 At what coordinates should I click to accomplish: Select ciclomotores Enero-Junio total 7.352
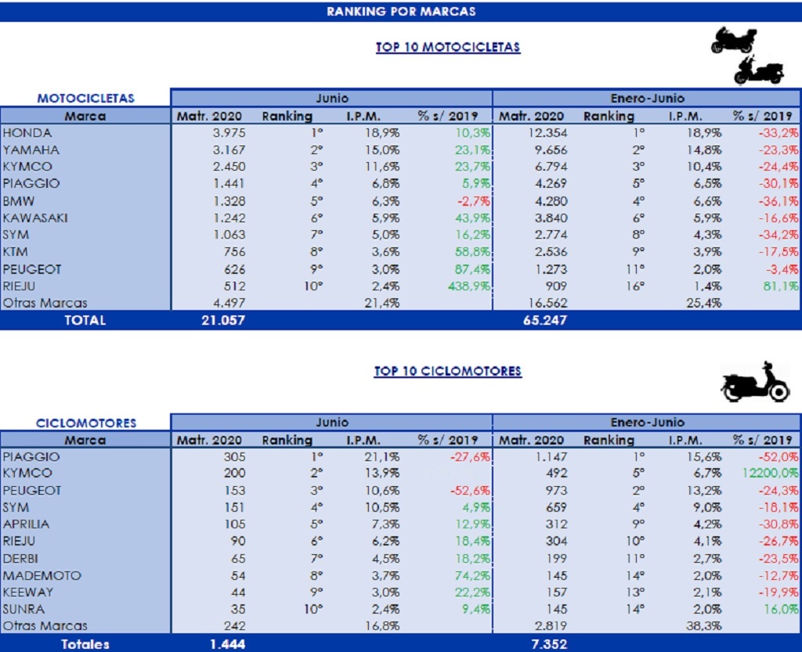549,644
